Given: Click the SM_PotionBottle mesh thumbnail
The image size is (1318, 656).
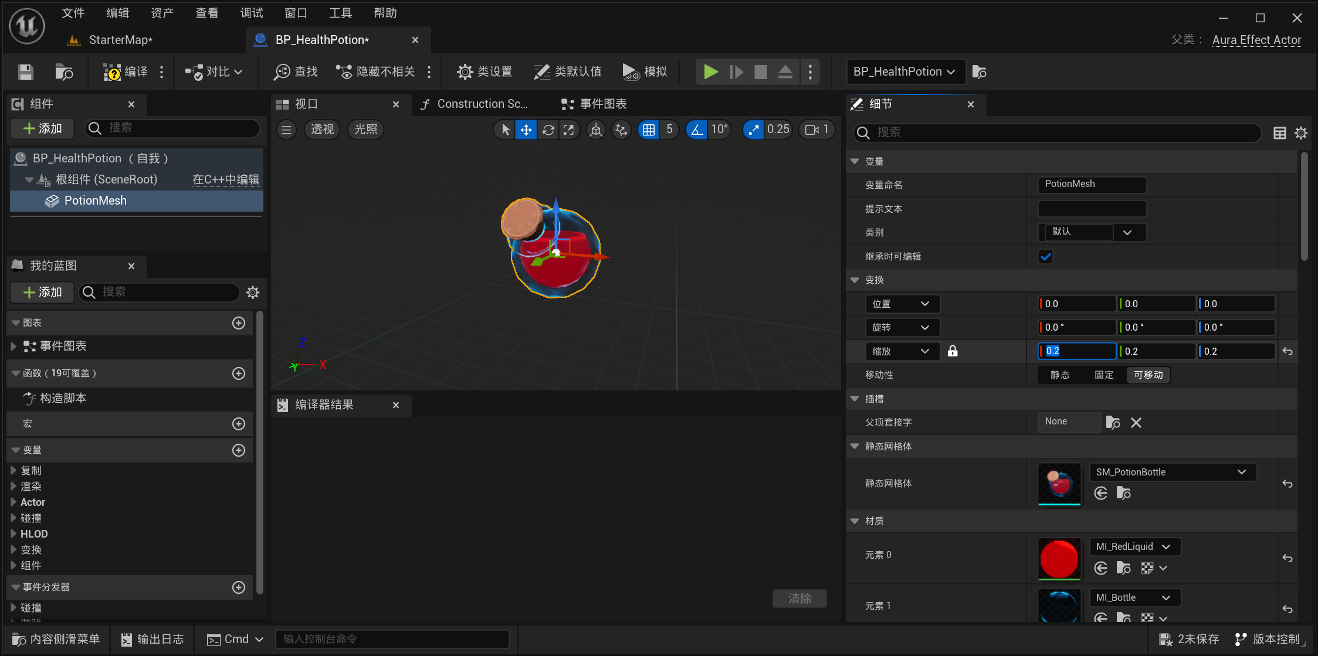Looking at the screenshot, I should tap(1059, 484).
